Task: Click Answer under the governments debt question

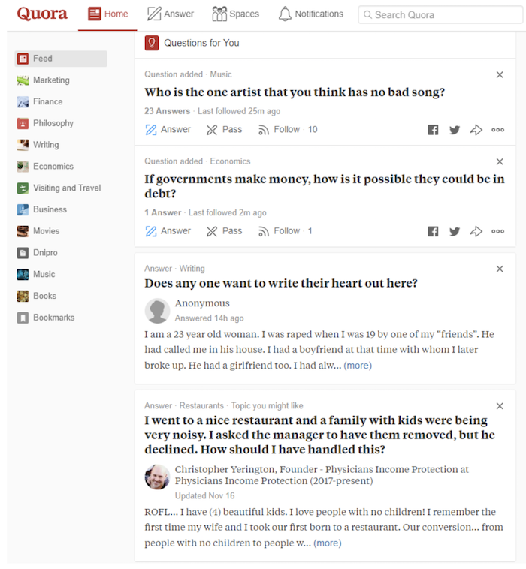Action: tap(168, 231)
